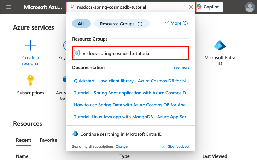Click inside the search input field
The height and width of the screenshot is (160, 257).
click(x=131, y=7)
